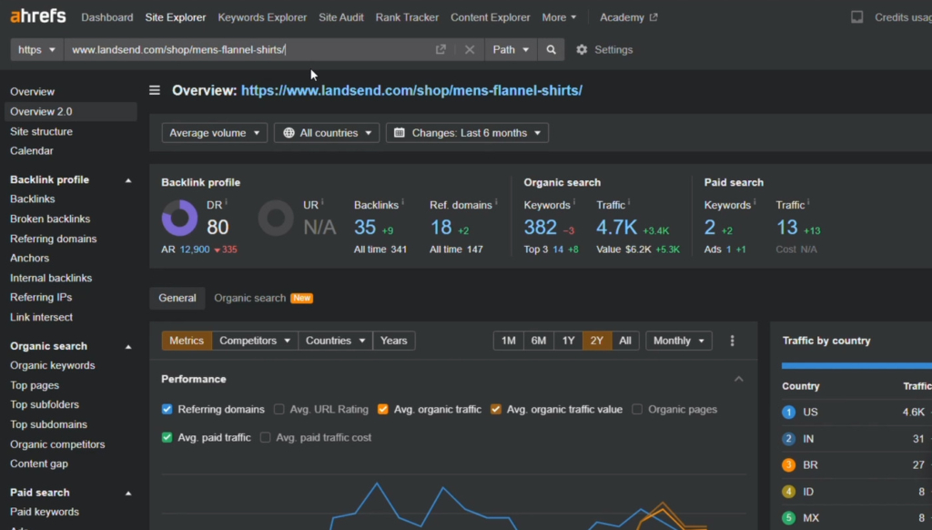Open target Settings via the gear icon
Viewport: 932px width, 530px height.
(x=582, y=50)
